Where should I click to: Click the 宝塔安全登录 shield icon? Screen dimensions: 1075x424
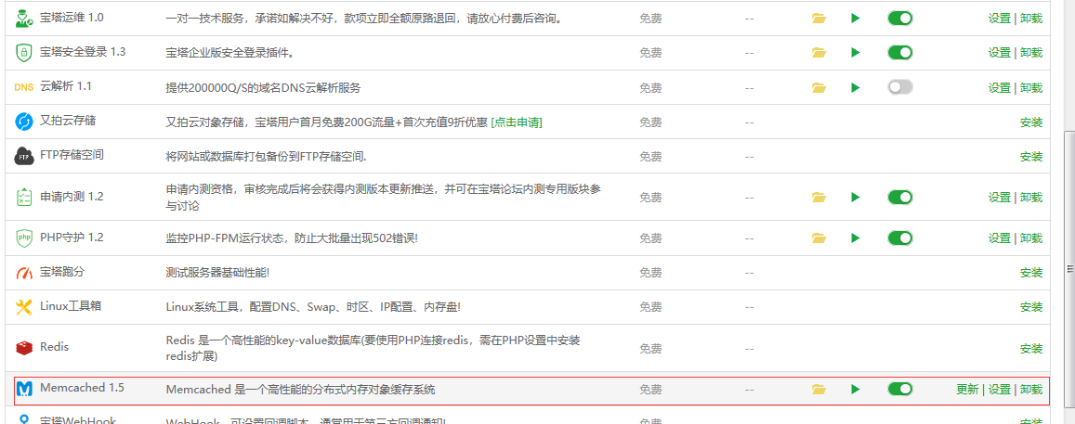[x=24, y=52]
